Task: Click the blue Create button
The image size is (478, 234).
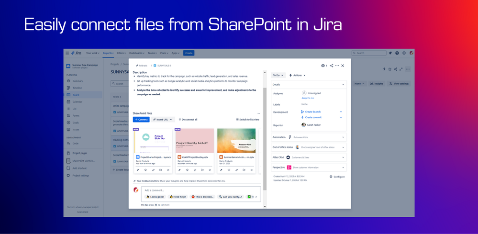Action: pos(189,53)
